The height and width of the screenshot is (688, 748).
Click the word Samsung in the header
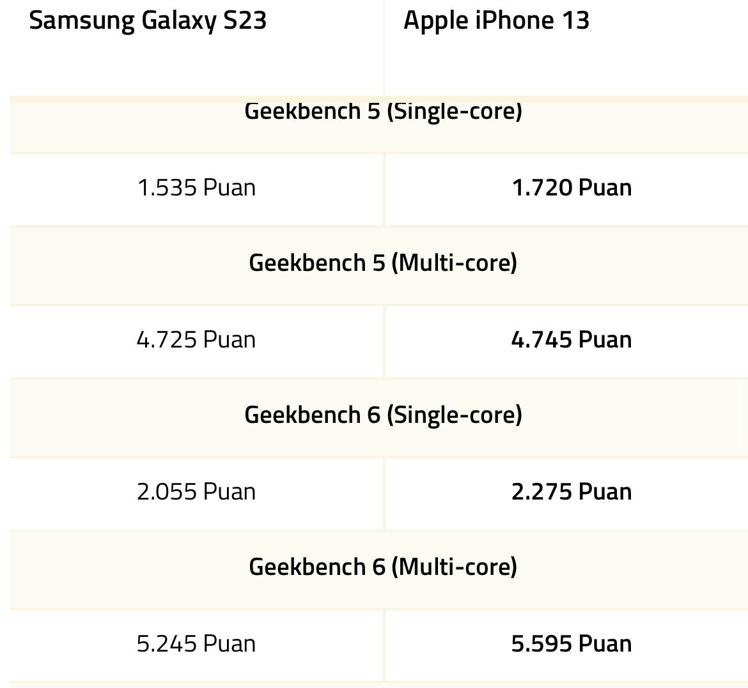82,22
